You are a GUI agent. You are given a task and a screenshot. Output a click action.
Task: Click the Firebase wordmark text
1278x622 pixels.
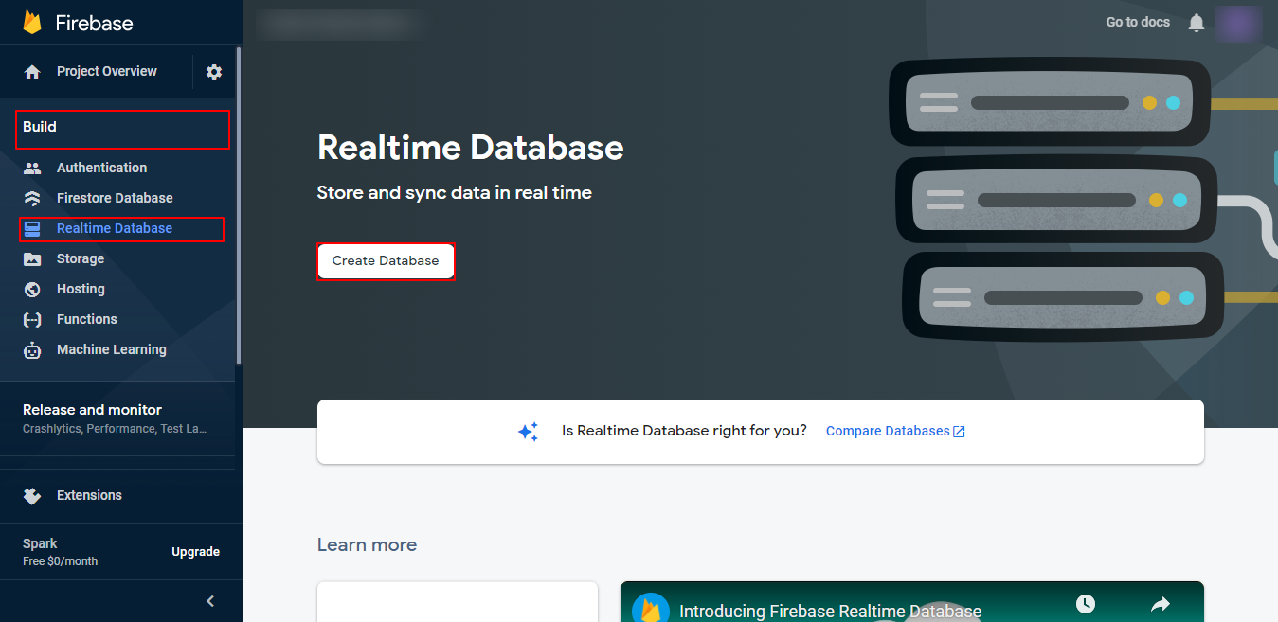[95, 24]
